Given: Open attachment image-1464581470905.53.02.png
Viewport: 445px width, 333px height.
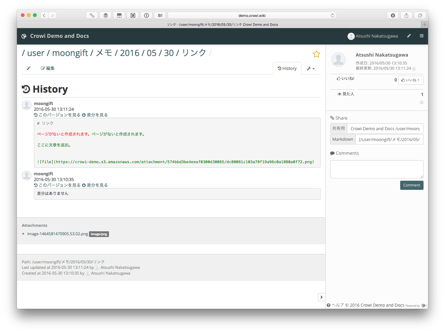Looking at the screenshot, I should tap(58, 234).
